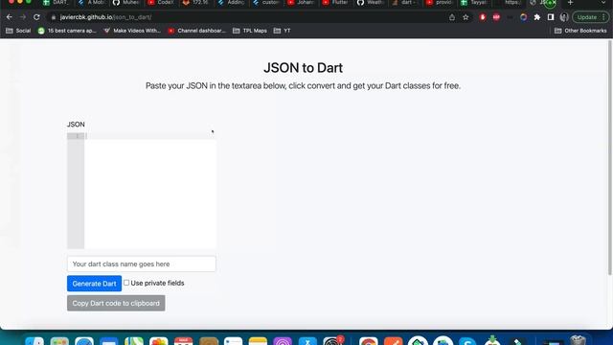613x345 pixels.
Task: Go back using the browser back arrow
Action: [x=10, y=17]
